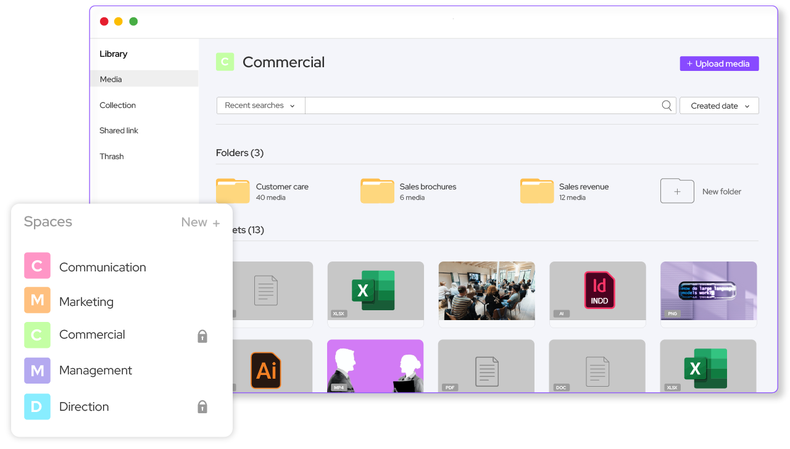
Task: Select the orange Marketing space badge
Action: pos(37,300)
